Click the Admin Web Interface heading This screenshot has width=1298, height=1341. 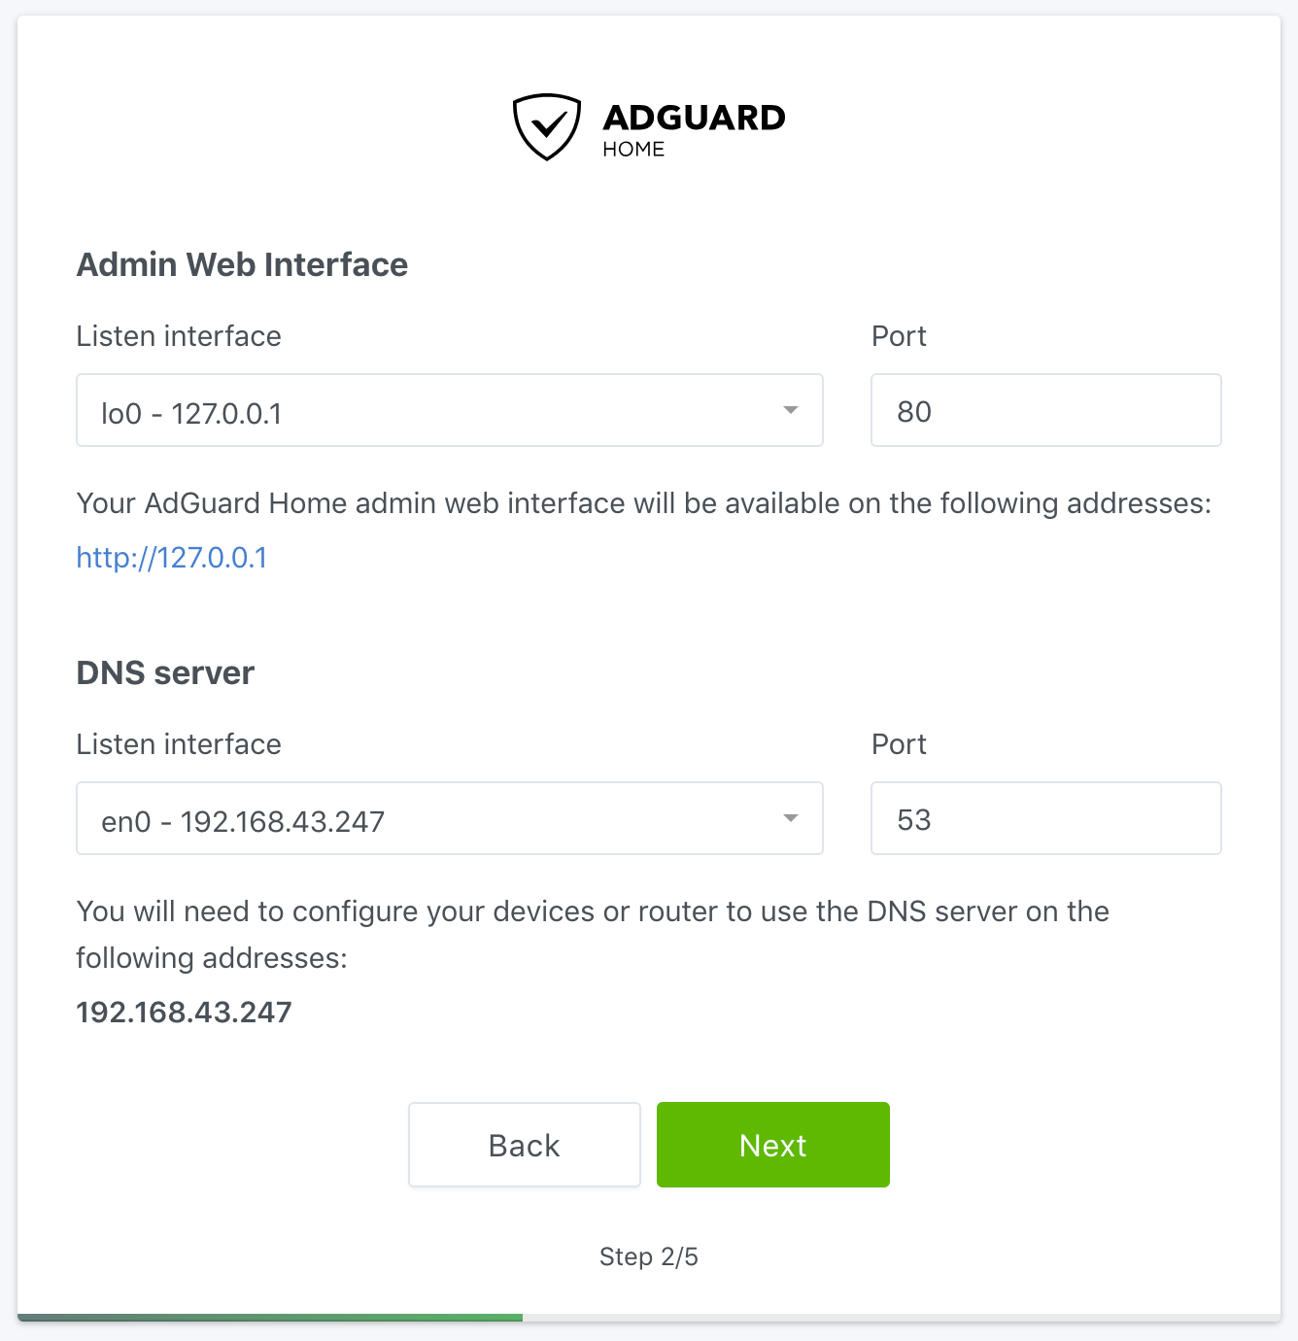pos(243,264)
